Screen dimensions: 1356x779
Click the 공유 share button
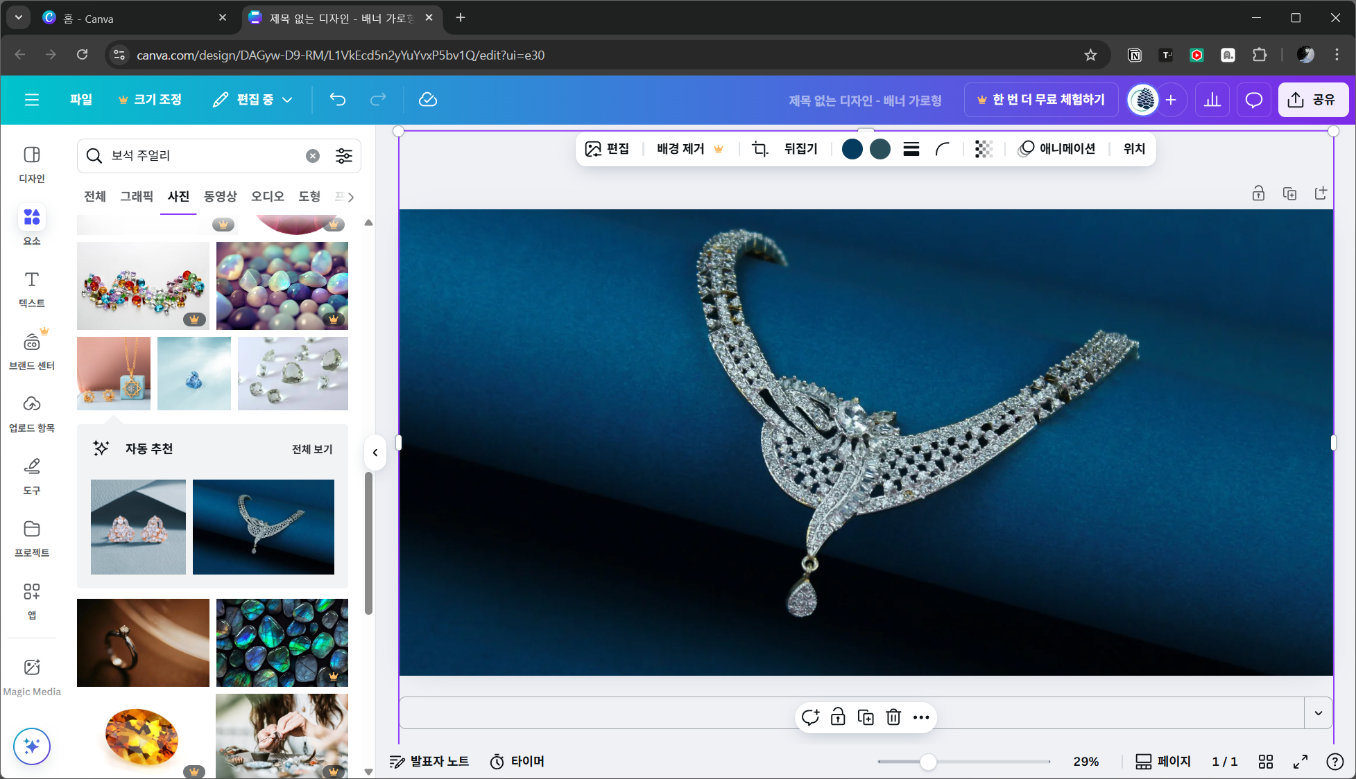[x=1312, y=100]
